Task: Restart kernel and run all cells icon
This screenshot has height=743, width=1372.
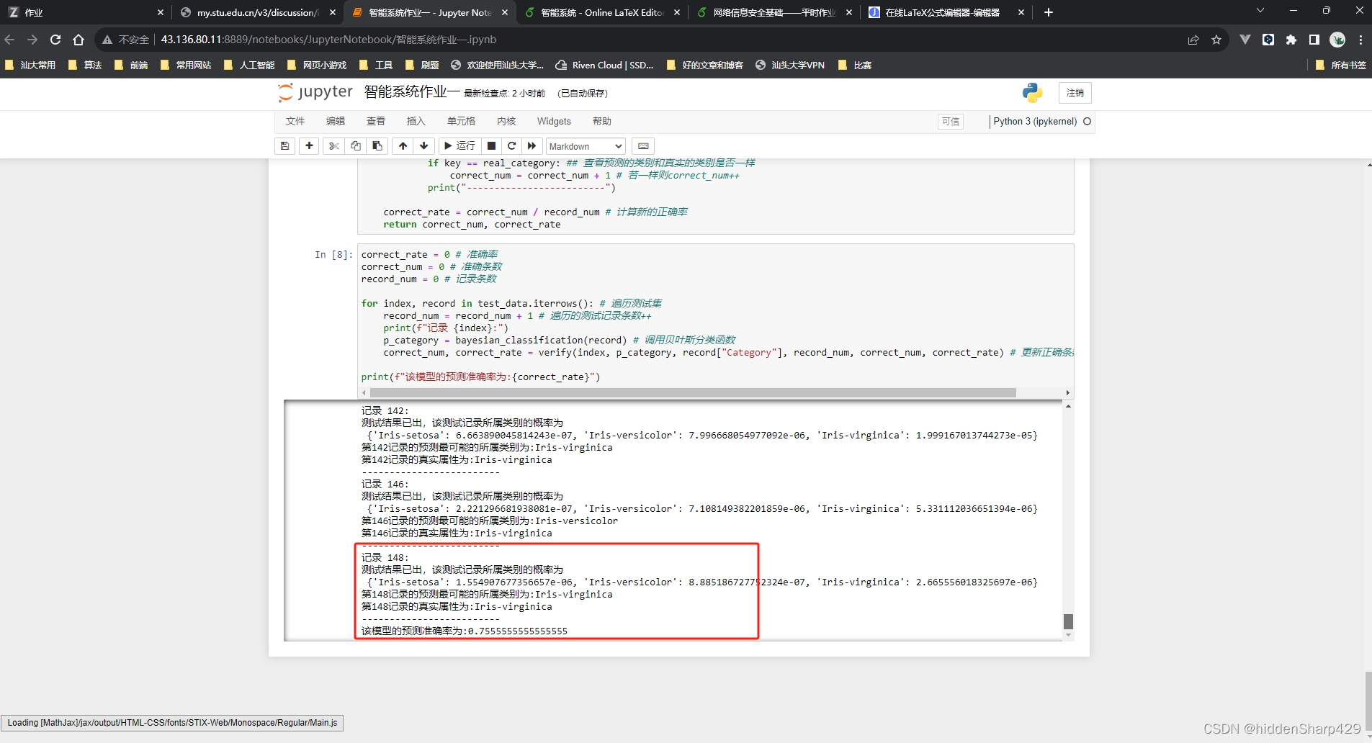Action: [532, 146]
